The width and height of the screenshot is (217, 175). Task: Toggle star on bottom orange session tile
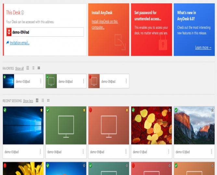(x=212, y=166)
